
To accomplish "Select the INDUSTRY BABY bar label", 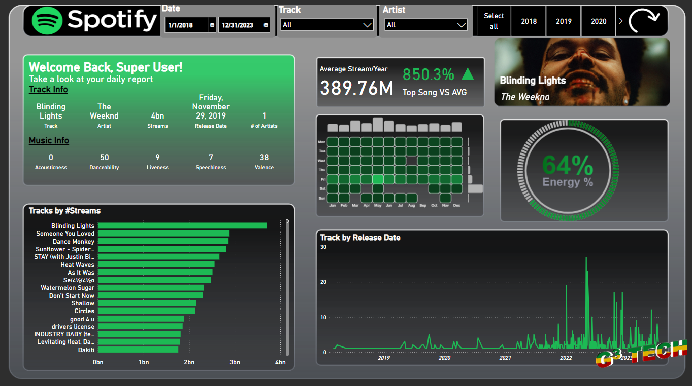I will 64,334.
